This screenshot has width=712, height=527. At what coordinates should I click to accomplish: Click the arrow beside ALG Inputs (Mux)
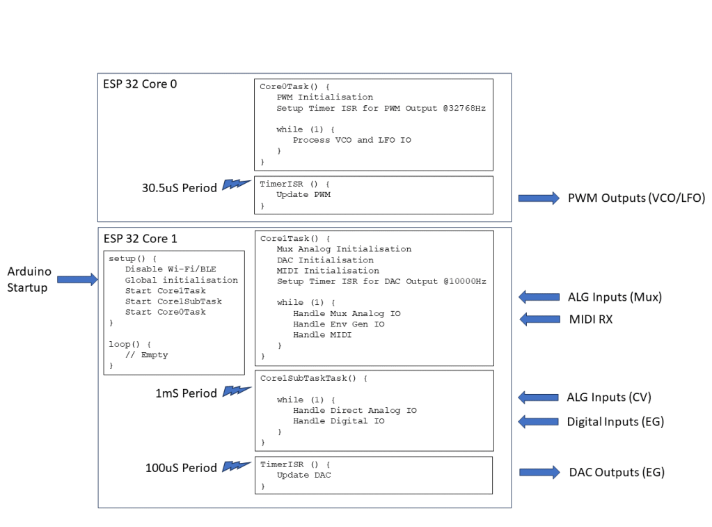coord(539,297)
